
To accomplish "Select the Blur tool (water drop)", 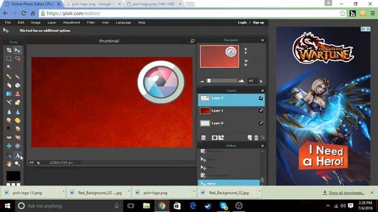I will coord(9,112).
